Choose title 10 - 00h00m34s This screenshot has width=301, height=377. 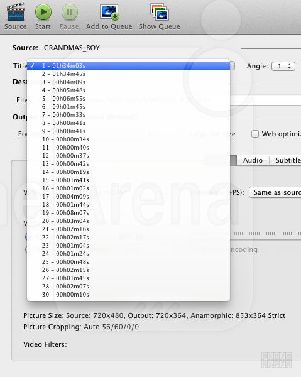129,139
